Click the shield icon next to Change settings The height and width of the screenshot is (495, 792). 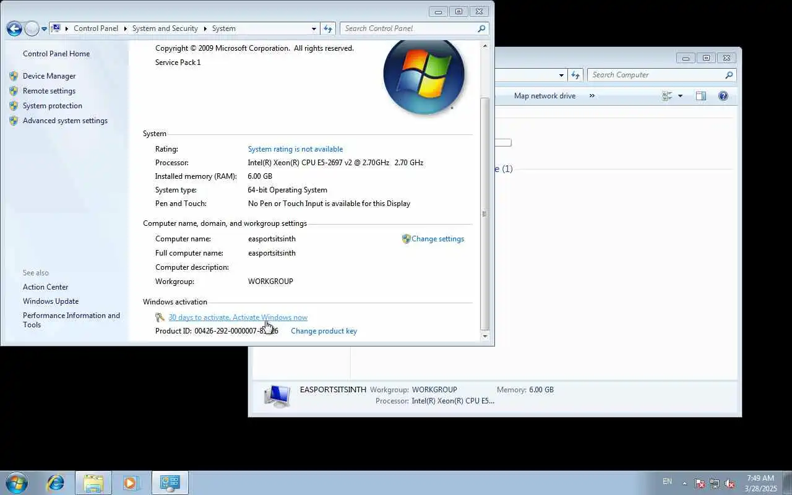point(406,239)
